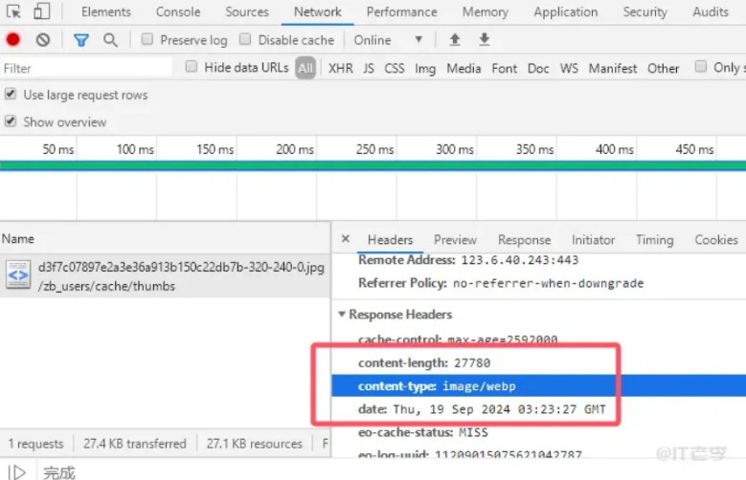
Task: Check the Disable cache option
Action: (x=245, y=40)
